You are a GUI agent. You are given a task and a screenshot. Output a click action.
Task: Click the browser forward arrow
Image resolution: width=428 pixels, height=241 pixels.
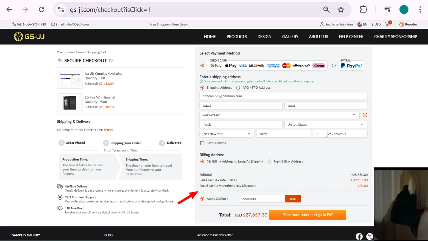coord(25,9)
